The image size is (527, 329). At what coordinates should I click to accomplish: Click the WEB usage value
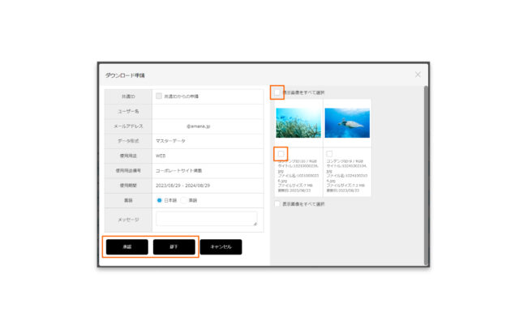tap(161, 156)
